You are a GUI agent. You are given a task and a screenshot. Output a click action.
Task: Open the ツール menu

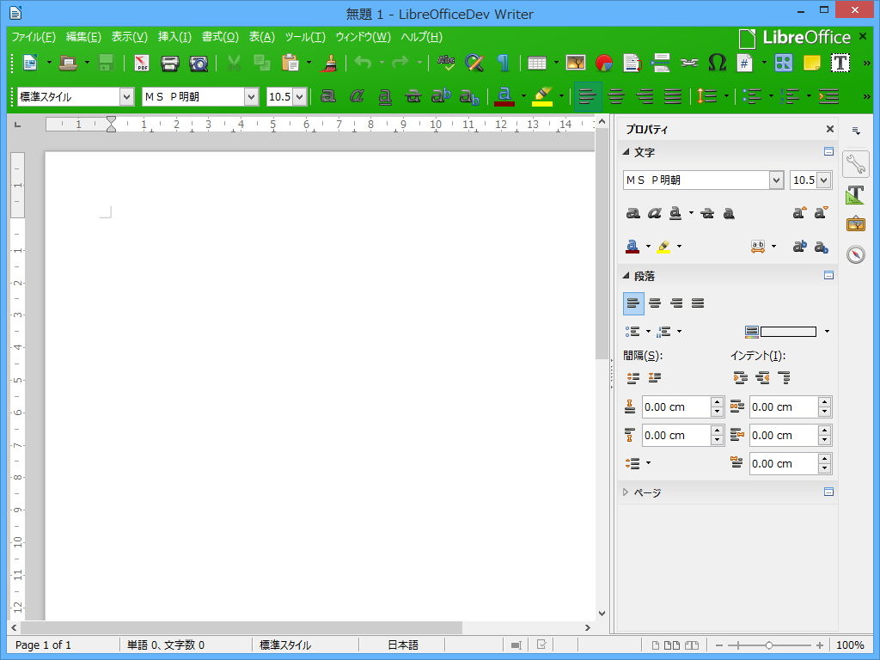click(305, 37)
